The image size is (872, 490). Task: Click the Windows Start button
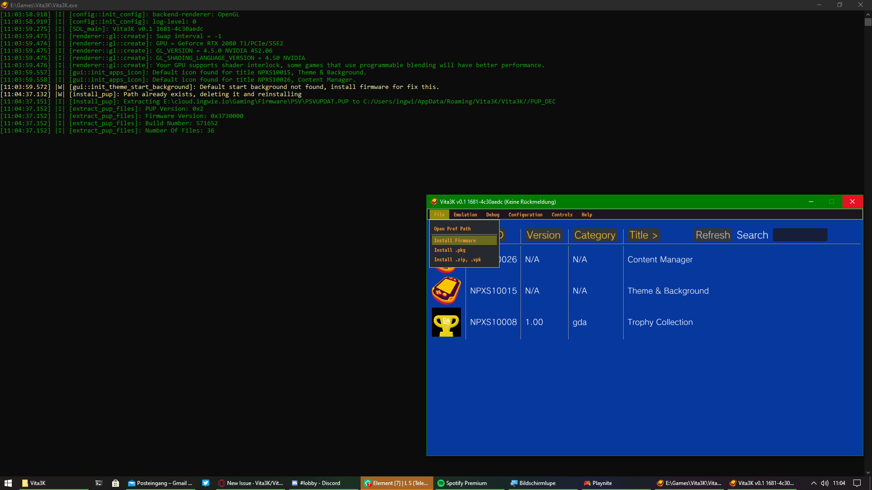coord(9,483)
